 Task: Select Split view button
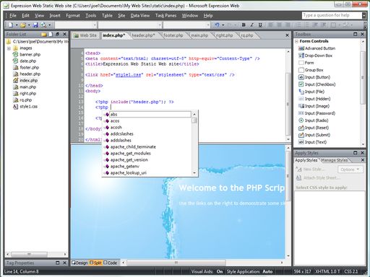[x=95, y=263]
